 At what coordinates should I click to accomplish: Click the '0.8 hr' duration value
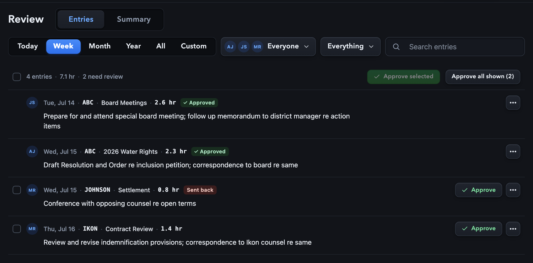pyautogui.click(x=168, y=190)
